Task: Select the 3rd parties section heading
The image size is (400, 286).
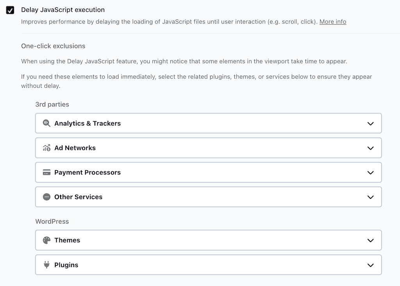Action: (52, 104)
